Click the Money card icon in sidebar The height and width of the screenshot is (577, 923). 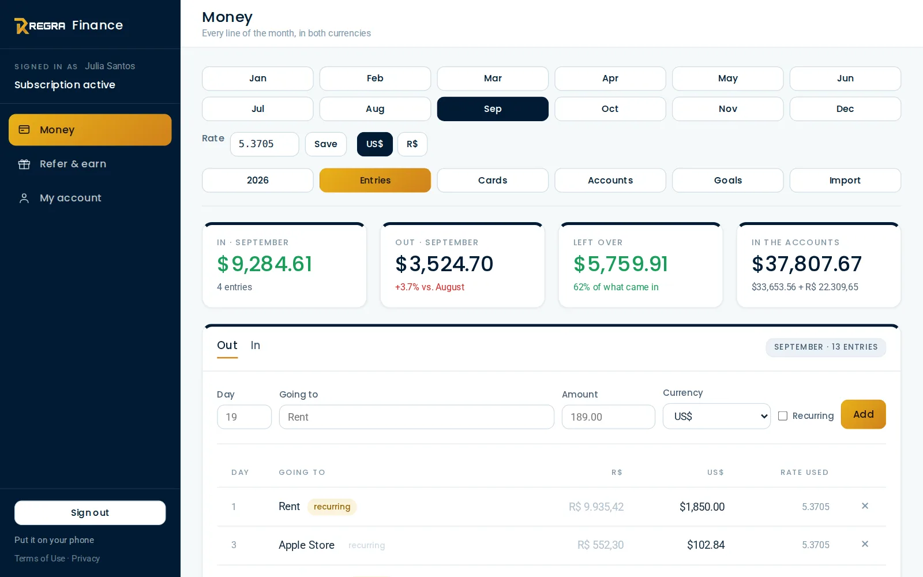pyautogui.click(x=24, y=130)
